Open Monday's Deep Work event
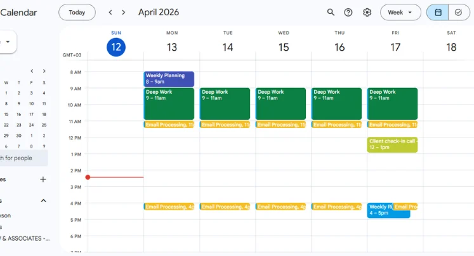This screenshot has height=256, width=474. tap(169, 104)
